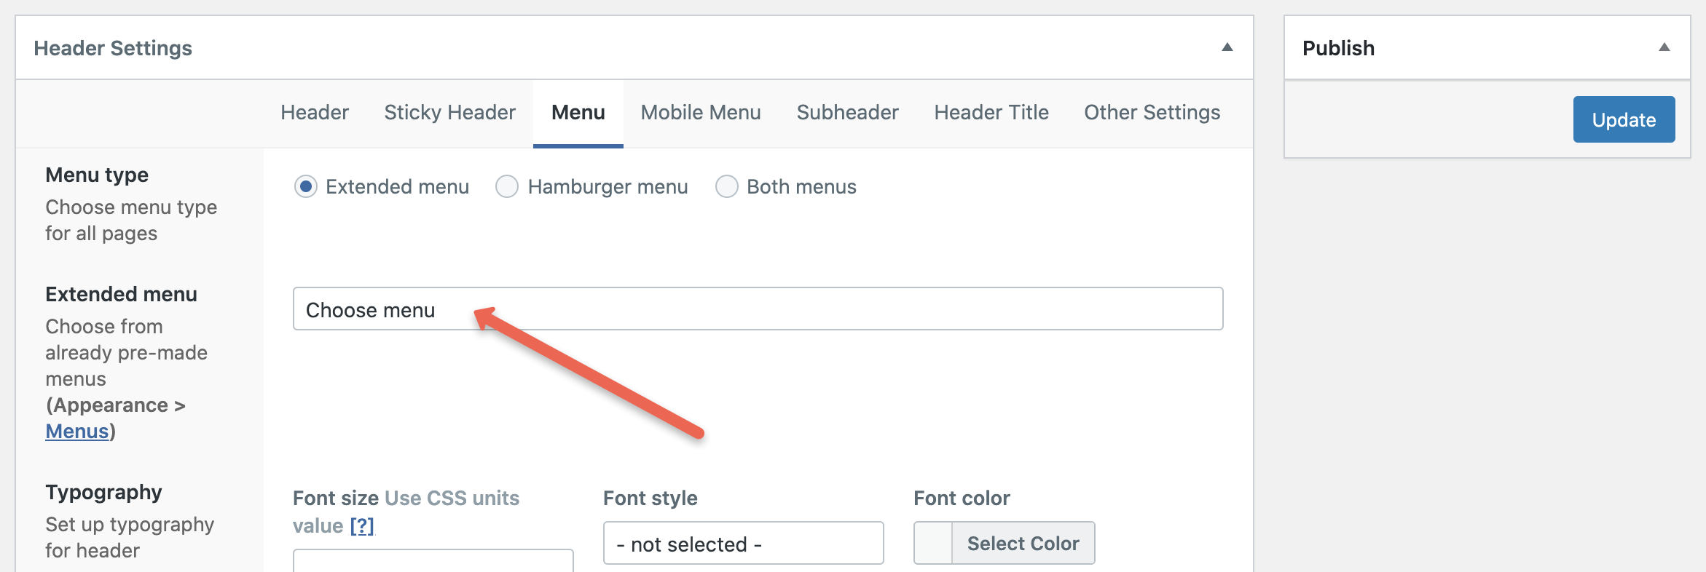The image size is (1706, 572).
Task: Open the CSS units help [?] link
Action: [x=362, y=525]
